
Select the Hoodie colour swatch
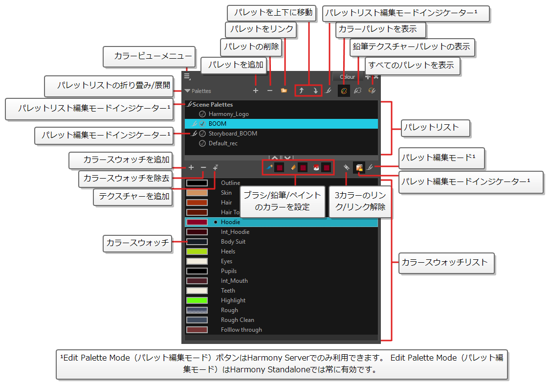click(197, 222)
